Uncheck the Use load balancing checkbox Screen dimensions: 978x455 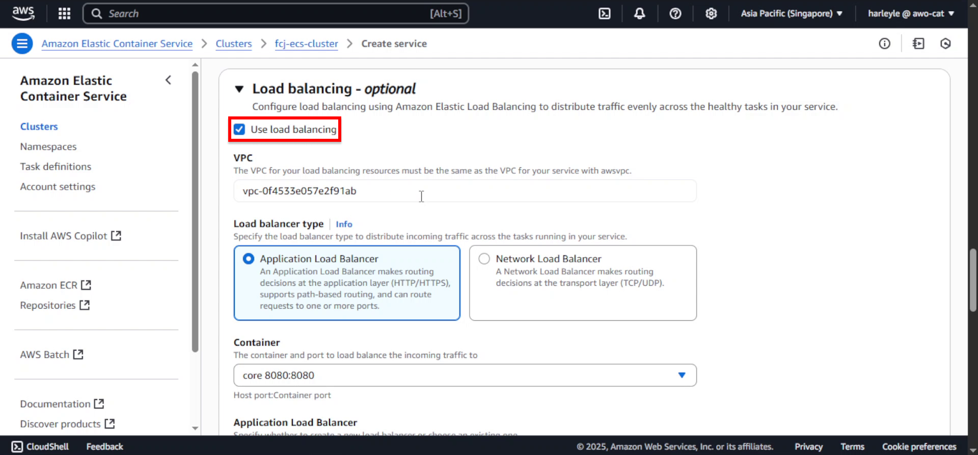(x=239, y=129)
